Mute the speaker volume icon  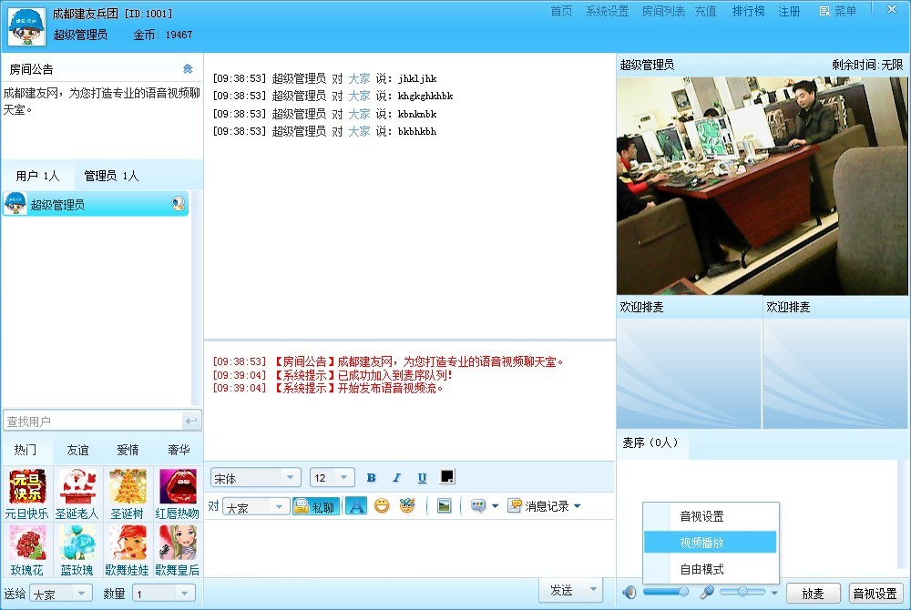(x=630, y=592)
